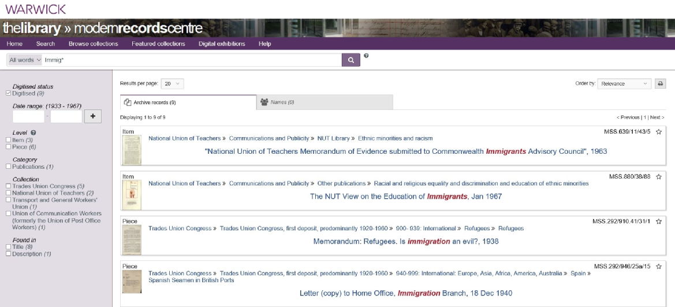Tick the Trades Union Congress collection filter
The width and height of the screenshot is (675, 307).
click(x=8, y=186)
